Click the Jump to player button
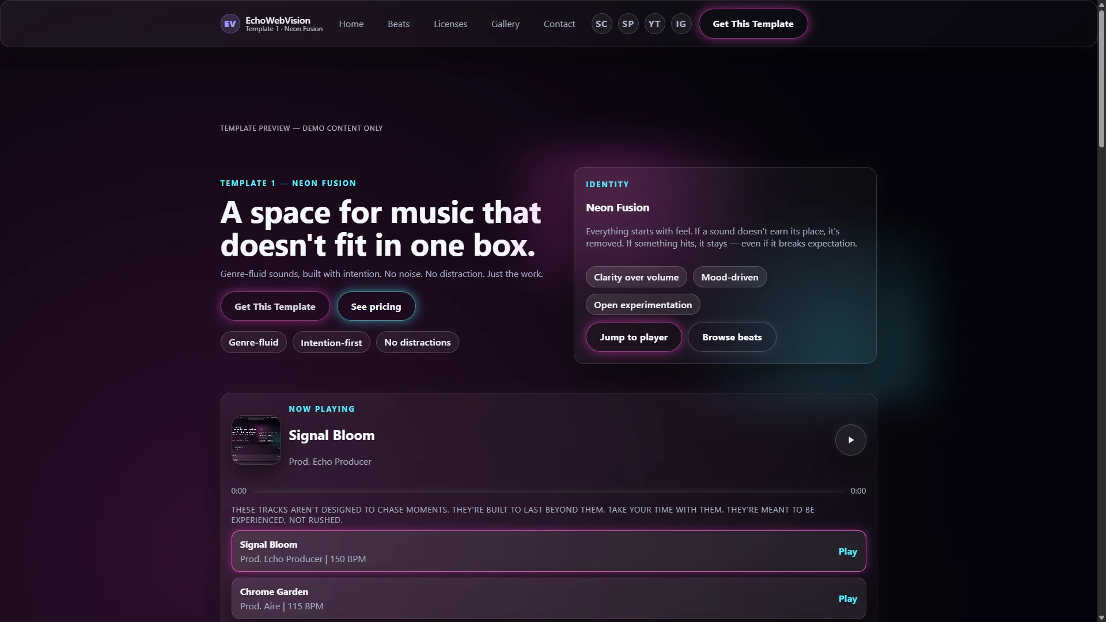Viewport: 1106px width, 622px height. coord(634,337)
